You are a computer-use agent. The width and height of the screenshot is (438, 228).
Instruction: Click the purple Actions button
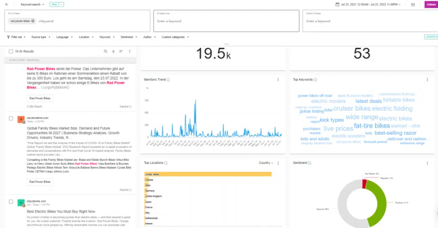431,4
